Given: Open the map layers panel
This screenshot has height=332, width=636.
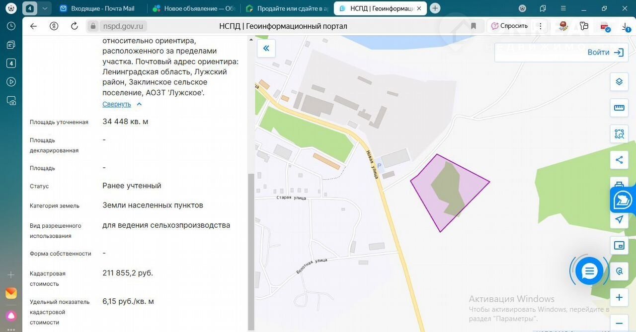Looking at the screenshot, I should point(619,81).
